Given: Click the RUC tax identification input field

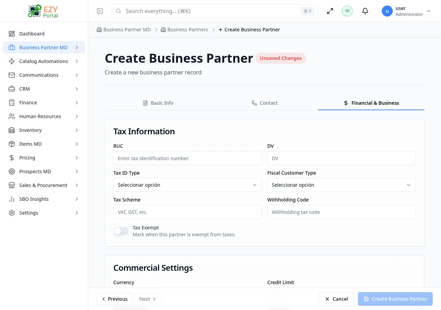Looking at the screenshot, I should (x=187, y=158).
